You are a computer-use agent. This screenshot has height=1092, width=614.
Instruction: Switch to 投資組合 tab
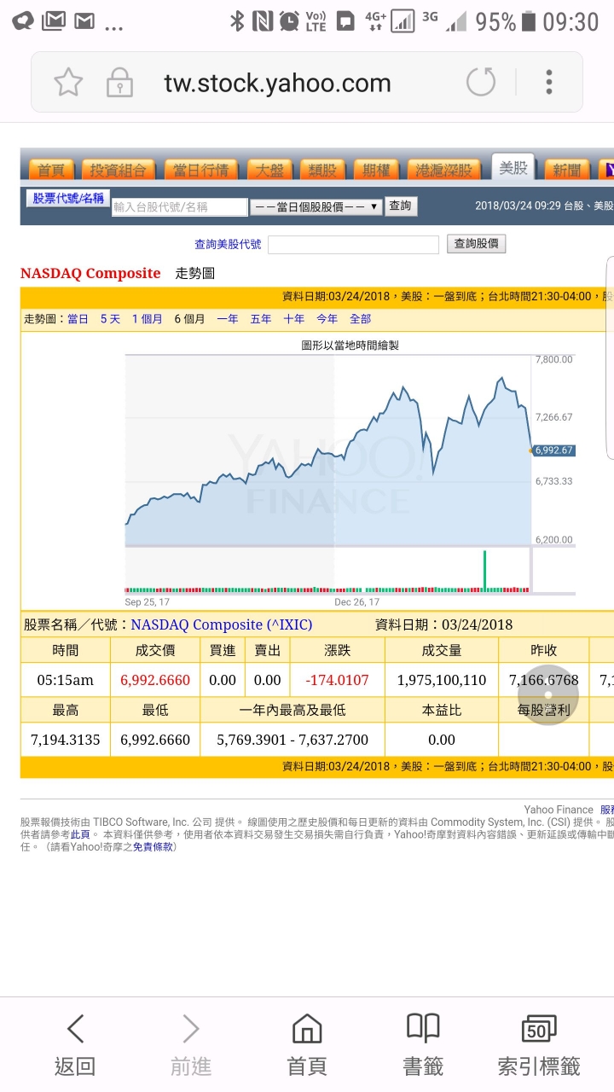tap(118, 170)
